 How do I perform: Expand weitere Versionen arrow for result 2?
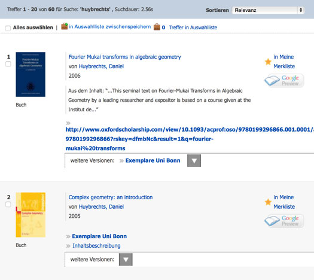pyautogui.click(x=126, y=260)
